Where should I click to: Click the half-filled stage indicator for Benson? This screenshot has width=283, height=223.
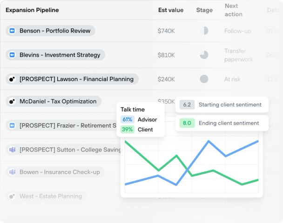pos(204,31)
